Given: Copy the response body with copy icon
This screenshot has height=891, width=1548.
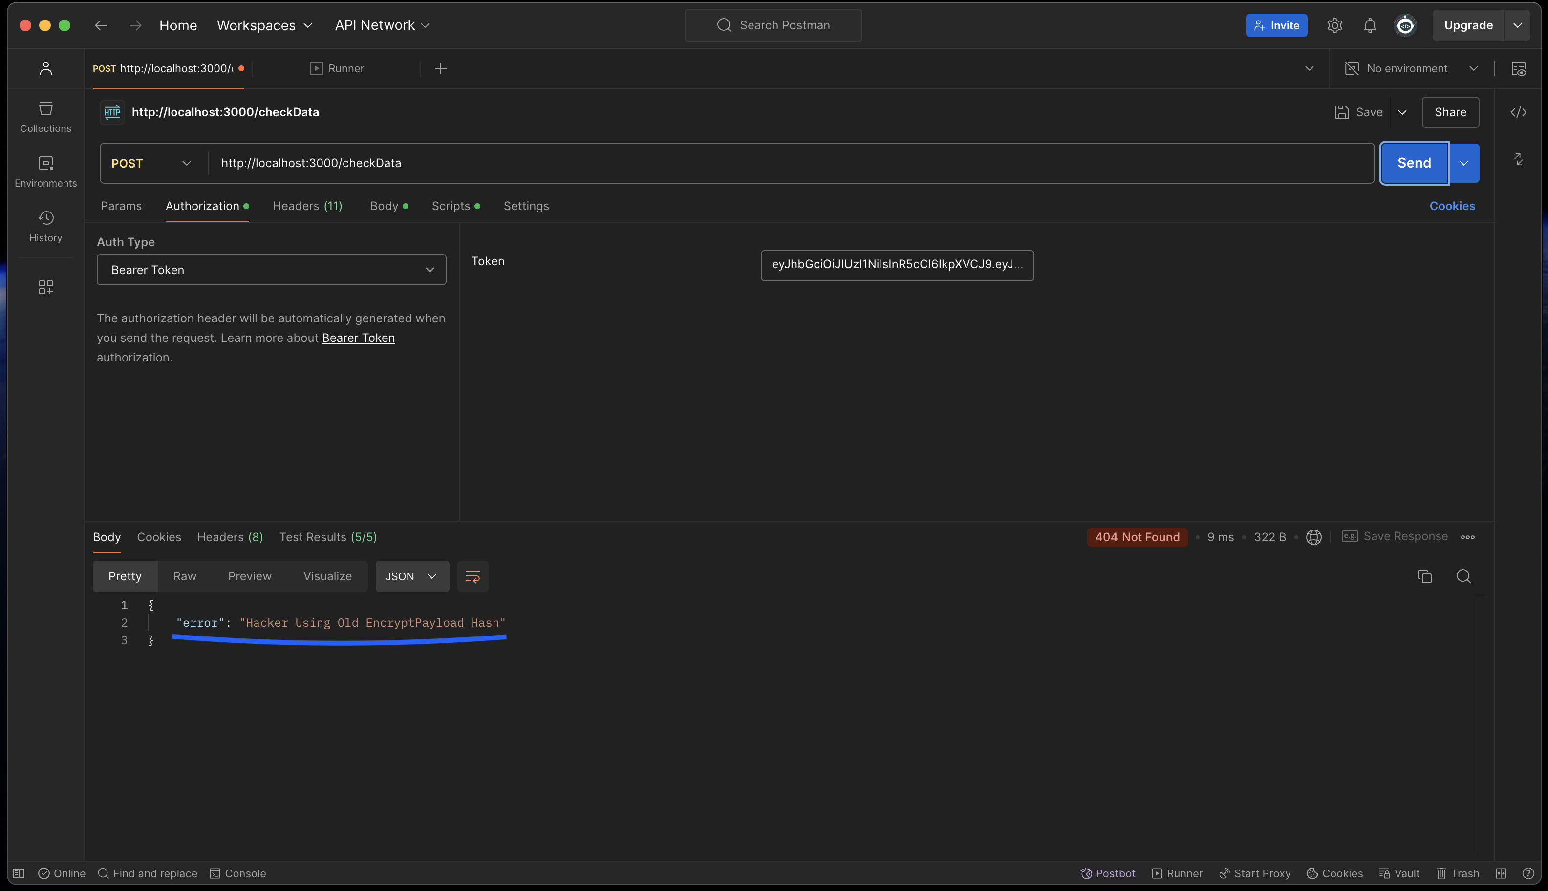Looking at the screenshot, I should point(1424,576).
